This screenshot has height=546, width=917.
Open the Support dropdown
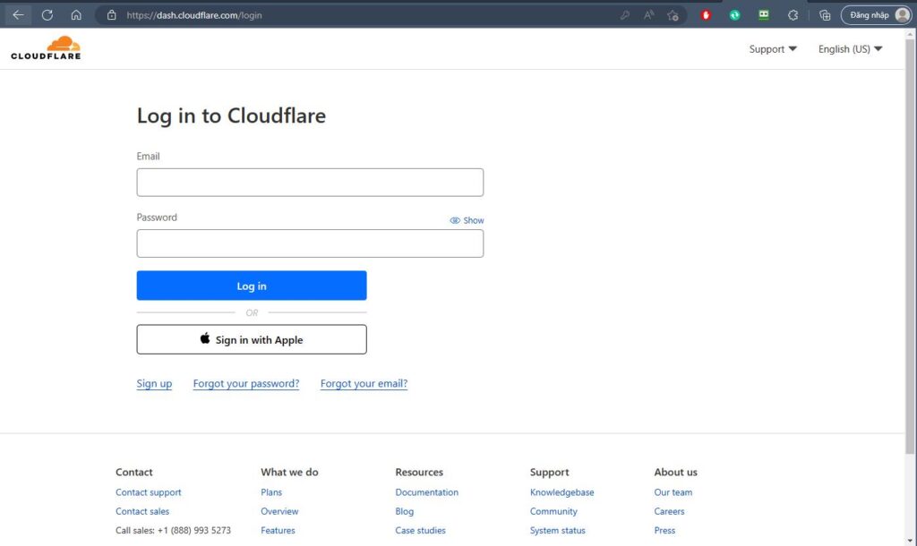[x=771, y=49]
